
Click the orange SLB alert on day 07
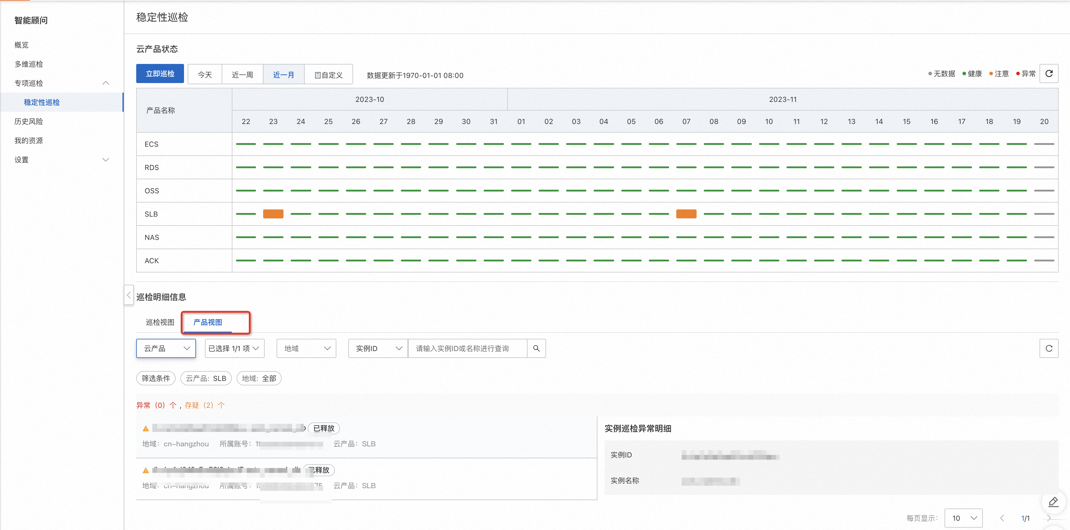coord(686,214)
